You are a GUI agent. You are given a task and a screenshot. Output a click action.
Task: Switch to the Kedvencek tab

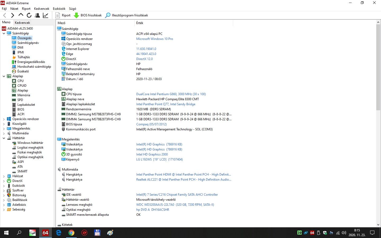coord(22,23)
